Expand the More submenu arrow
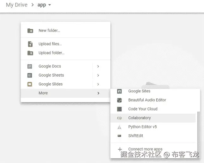 point(98,93)
